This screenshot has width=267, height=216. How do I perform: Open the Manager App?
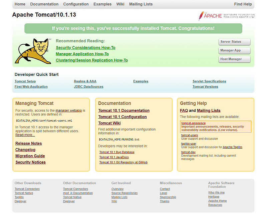234,50
